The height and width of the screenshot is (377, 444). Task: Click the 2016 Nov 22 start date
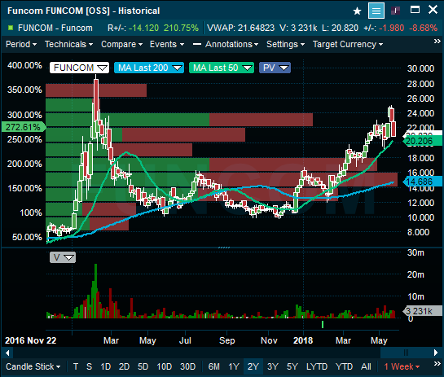tap(31, 340)
